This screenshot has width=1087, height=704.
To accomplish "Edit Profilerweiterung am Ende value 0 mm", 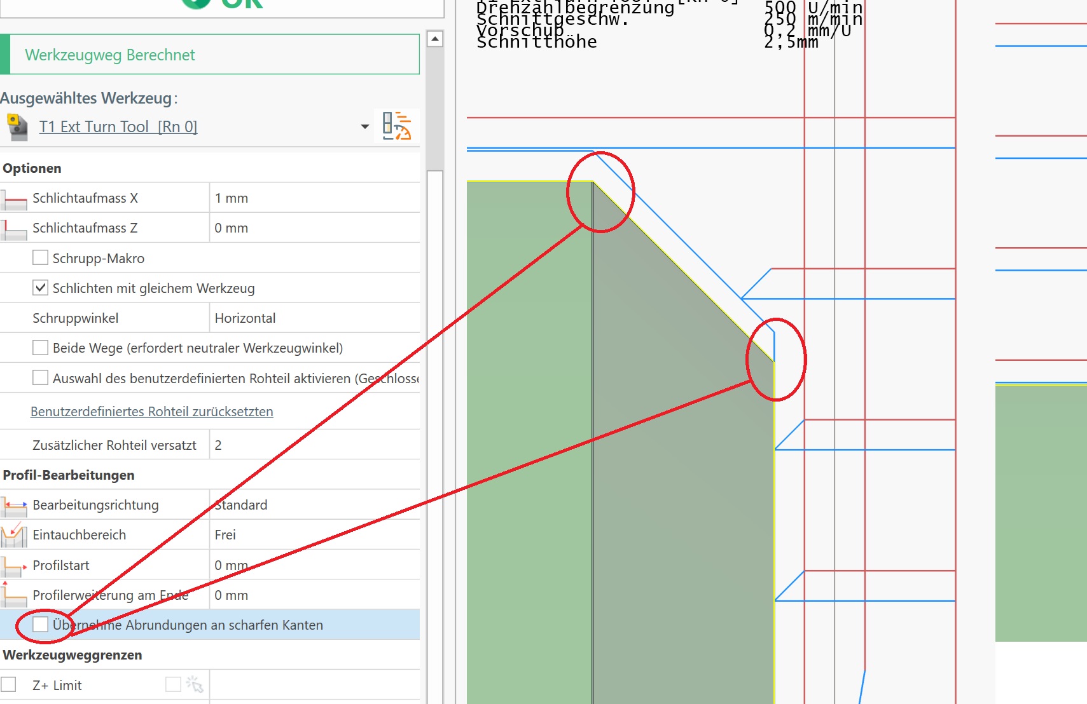I will coord(314,595).
